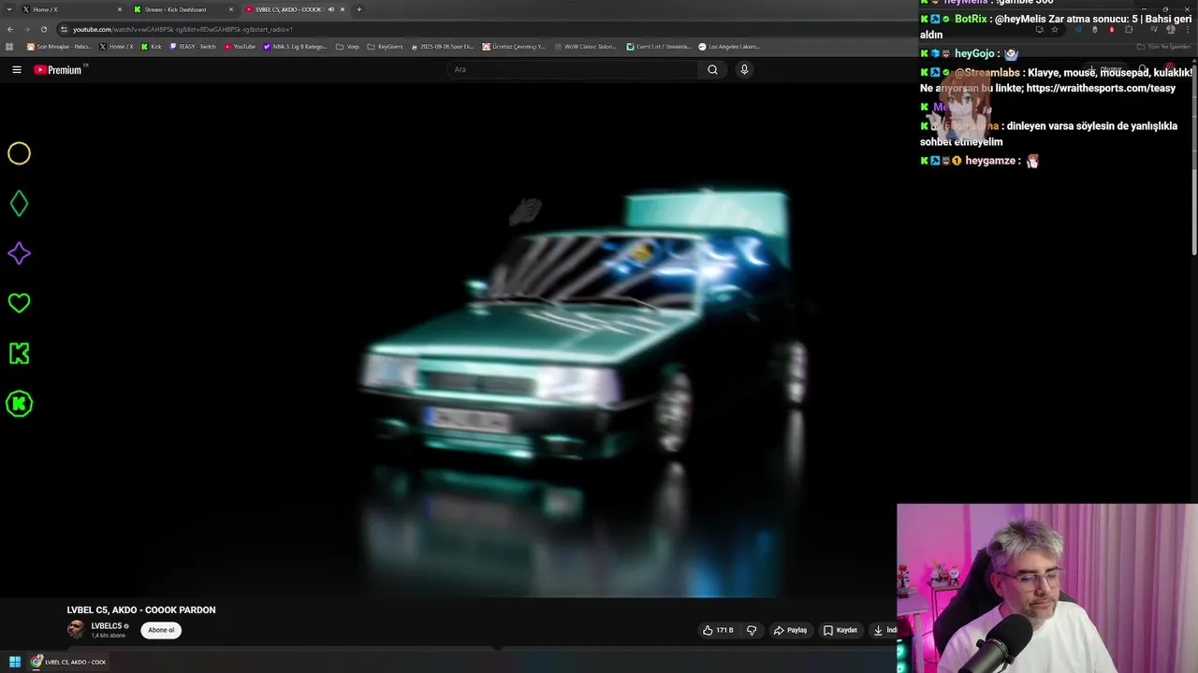1198x673 pixels.
Task: Click the streamer webcam overlay
Action: tap(1047, 589)
